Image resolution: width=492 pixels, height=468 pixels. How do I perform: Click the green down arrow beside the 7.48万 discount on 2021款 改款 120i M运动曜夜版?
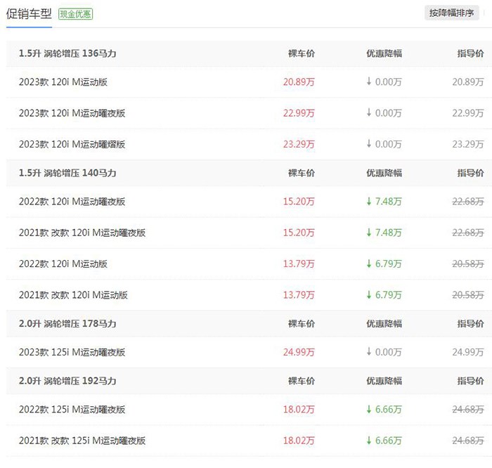pos(369,232)
